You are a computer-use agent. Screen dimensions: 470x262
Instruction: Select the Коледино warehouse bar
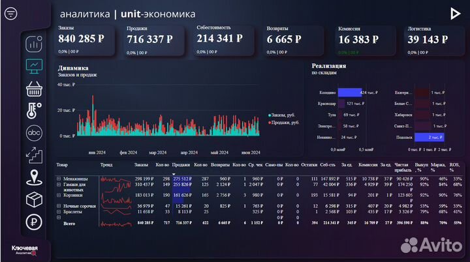coord(349,93)
